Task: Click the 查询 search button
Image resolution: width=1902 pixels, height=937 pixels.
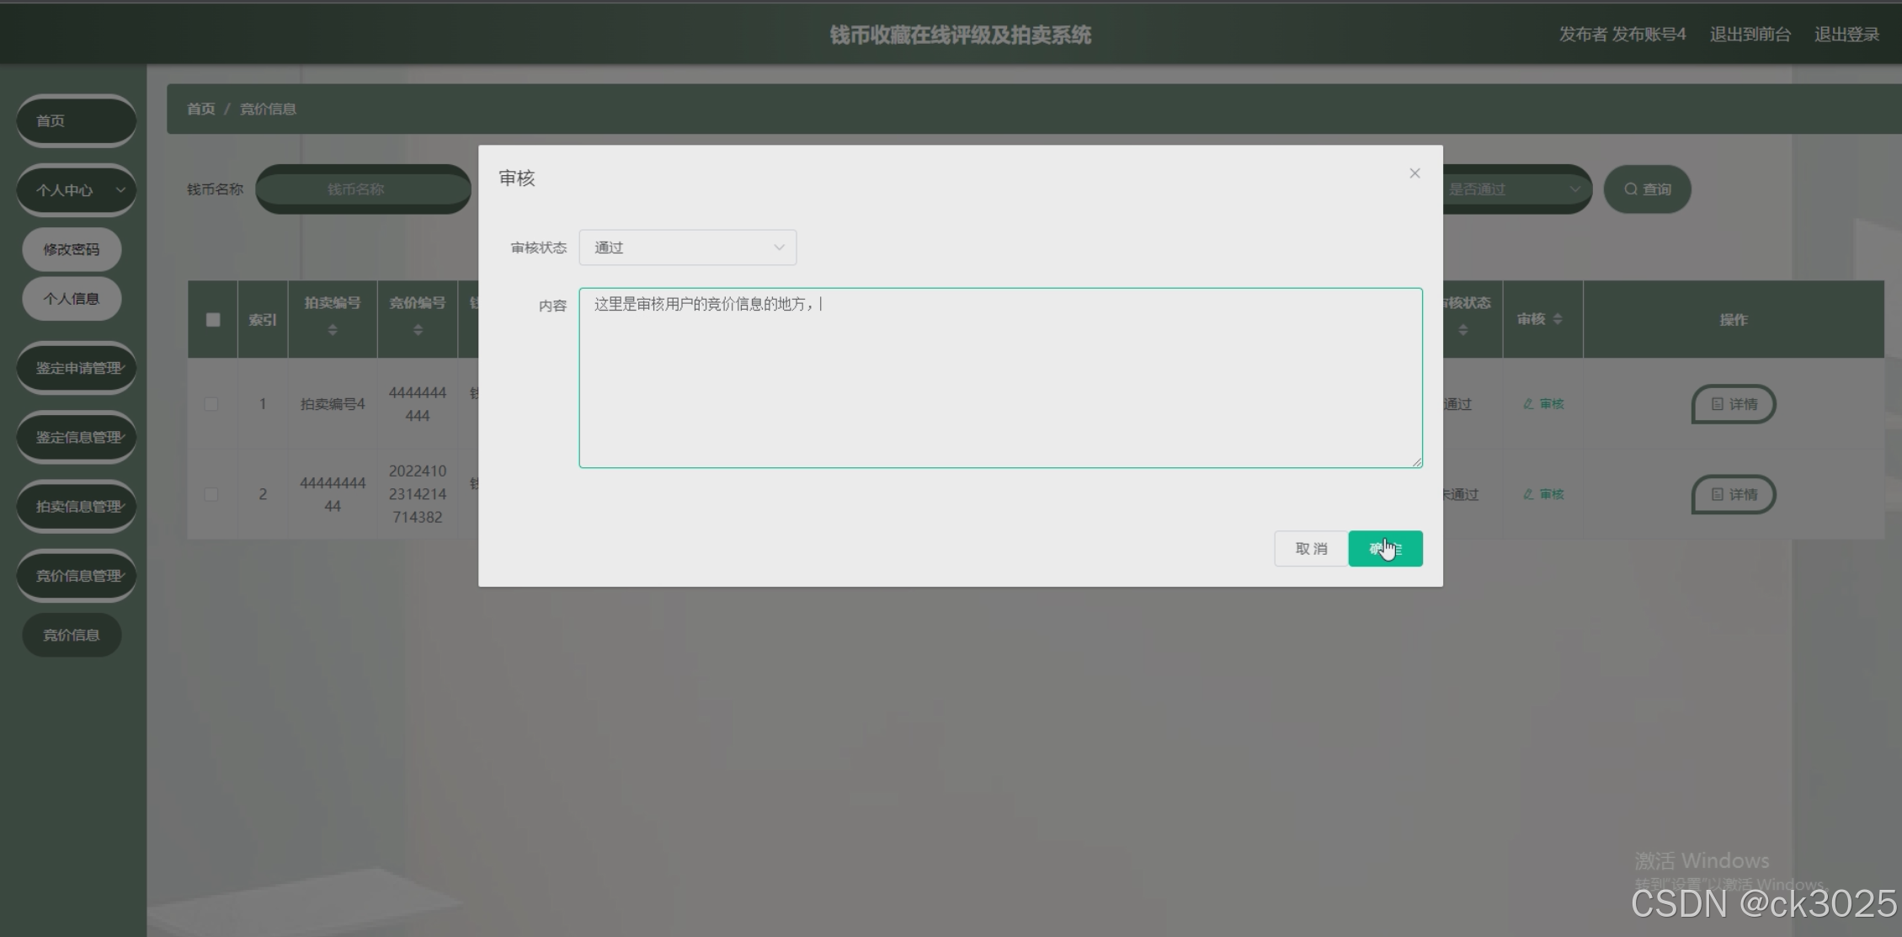Action: [x=1647, y=189]
